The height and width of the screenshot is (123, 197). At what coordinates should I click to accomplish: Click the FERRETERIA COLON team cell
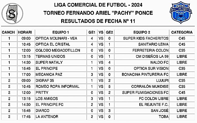(142, 50)
